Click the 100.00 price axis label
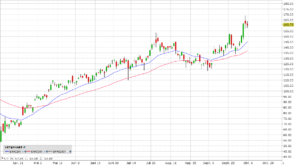Image resolution: width=295 pixels, height=166 pixels. [289, 91]
